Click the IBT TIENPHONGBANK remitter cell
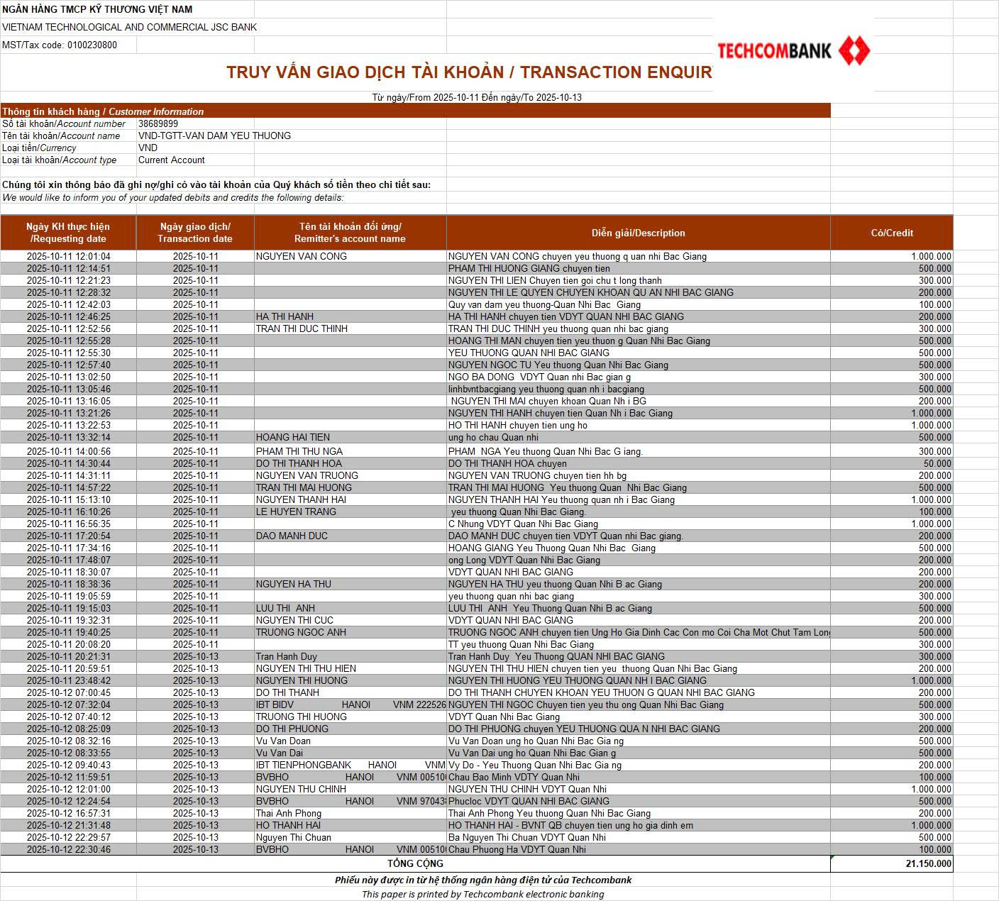The height and width of the screenshot is (901, 999). 350,765
